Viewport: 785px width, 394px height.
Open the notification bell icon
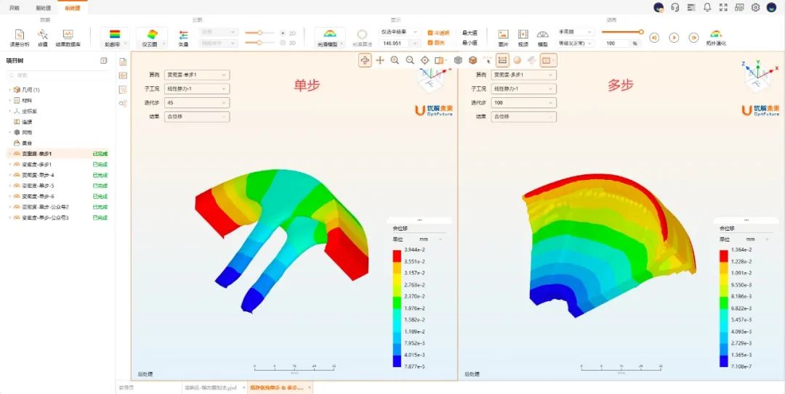706,7
